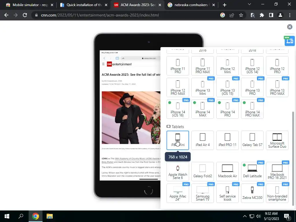The width and height of the screenshot is (296, 222).
Task: Choose the iPhone 13 PRO device
Action: pos(252,87)
